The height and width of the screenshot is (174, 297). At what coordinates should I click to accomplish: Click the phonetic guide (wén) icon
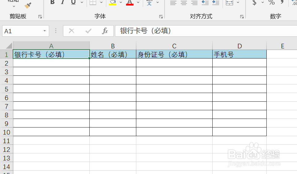(x=149, y=2)
